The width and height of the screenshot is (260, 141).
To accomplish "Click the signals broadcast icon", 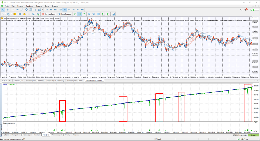I will click(x=29, y=14).
